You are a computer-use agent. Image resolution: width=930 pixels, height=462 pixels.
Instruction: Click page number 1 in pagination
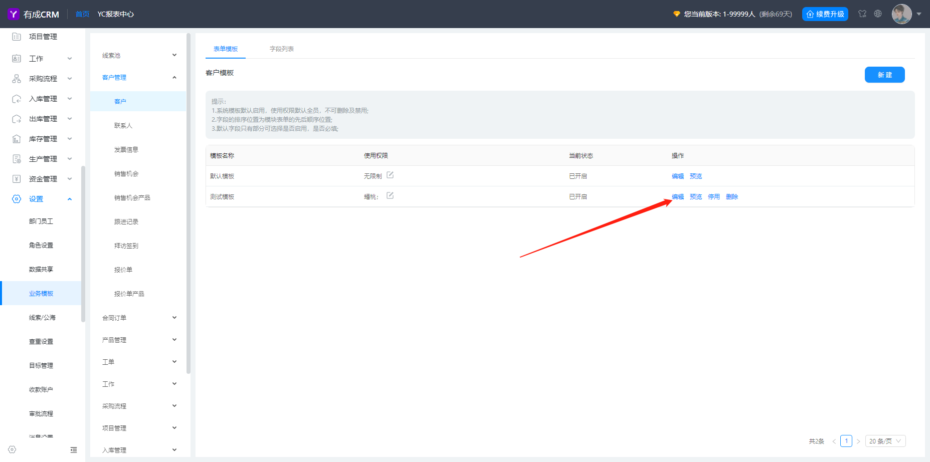(846, 441)
